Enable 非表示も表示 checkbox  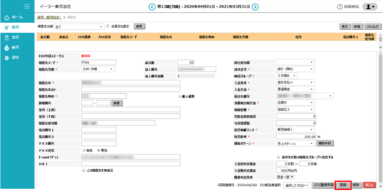(x=108, y=26)
